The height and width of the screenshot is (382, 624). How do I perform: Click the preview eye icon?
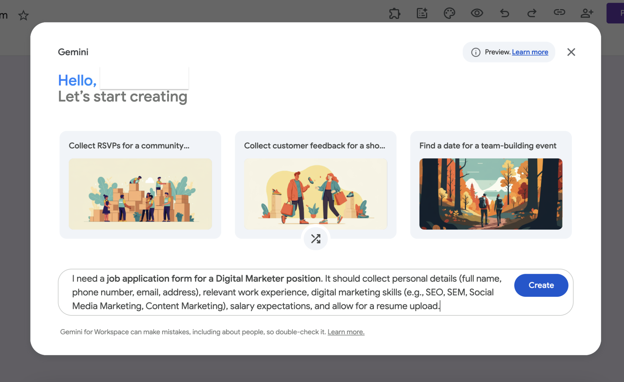(477, 13)
